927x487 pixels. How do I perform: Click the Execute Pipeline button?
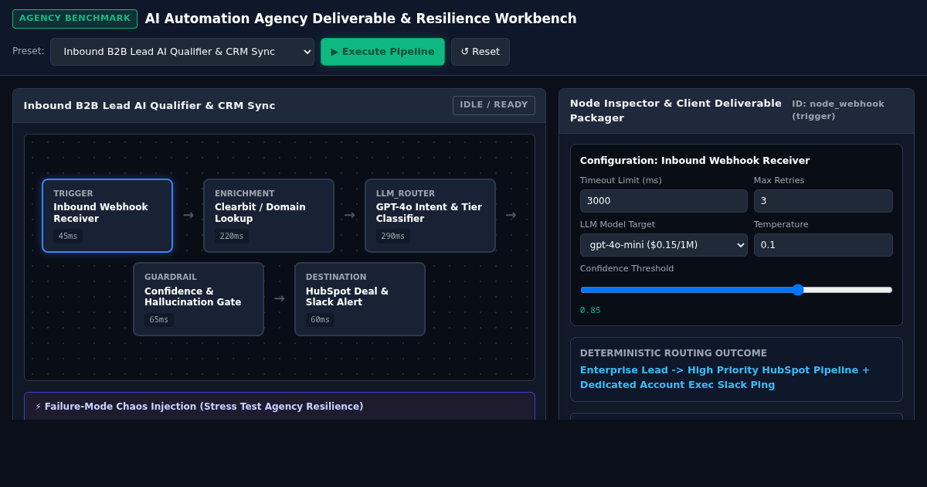click(382, 52)
